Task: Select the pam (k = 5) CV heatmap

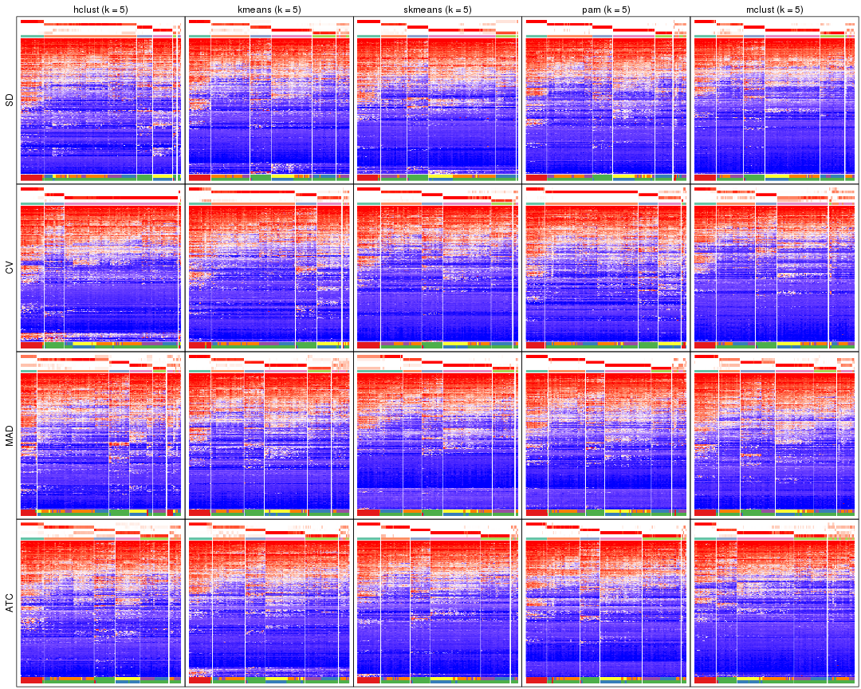Action: (x=606, y=271)
